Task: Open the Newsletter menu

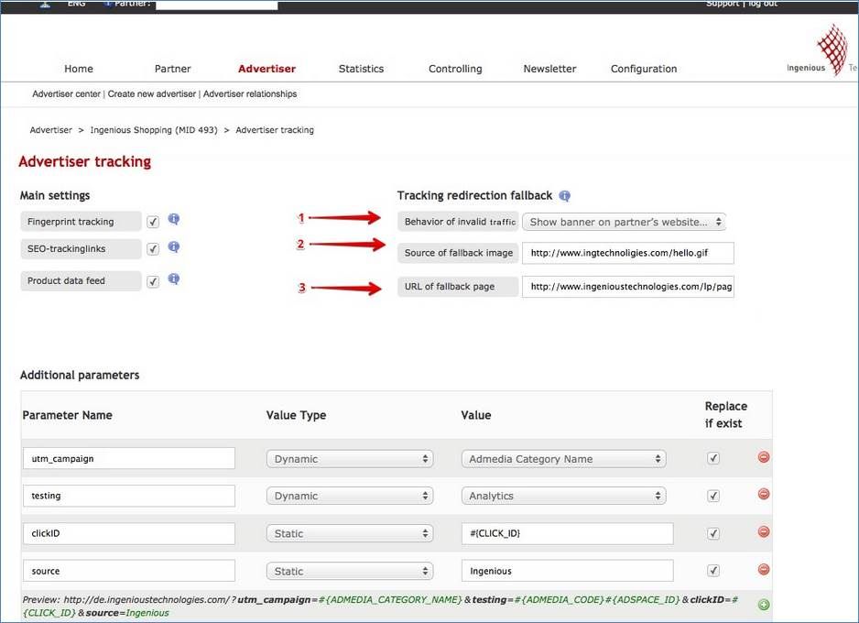Action: point(549,69)
